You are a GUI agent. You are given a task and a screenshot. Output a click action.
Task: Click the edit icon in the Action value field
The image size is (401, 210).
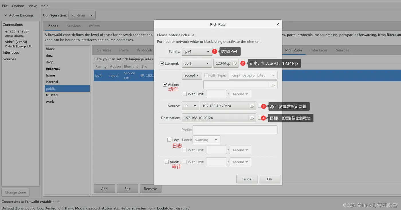click(x=273, y=85)
